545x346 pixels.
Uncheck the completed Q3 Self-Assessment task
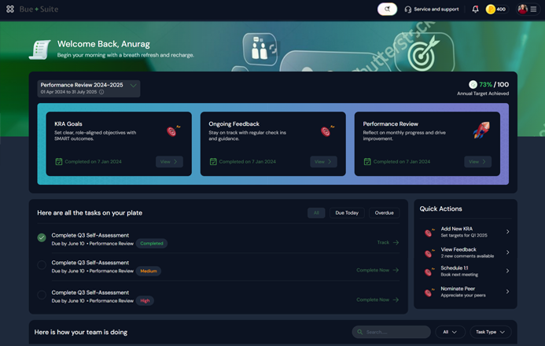42,238
